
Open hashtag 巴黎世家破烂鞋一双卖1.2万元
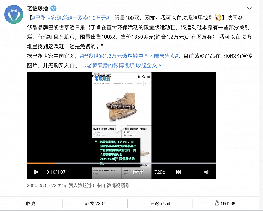pyautogui.click(x=71, y=18)
